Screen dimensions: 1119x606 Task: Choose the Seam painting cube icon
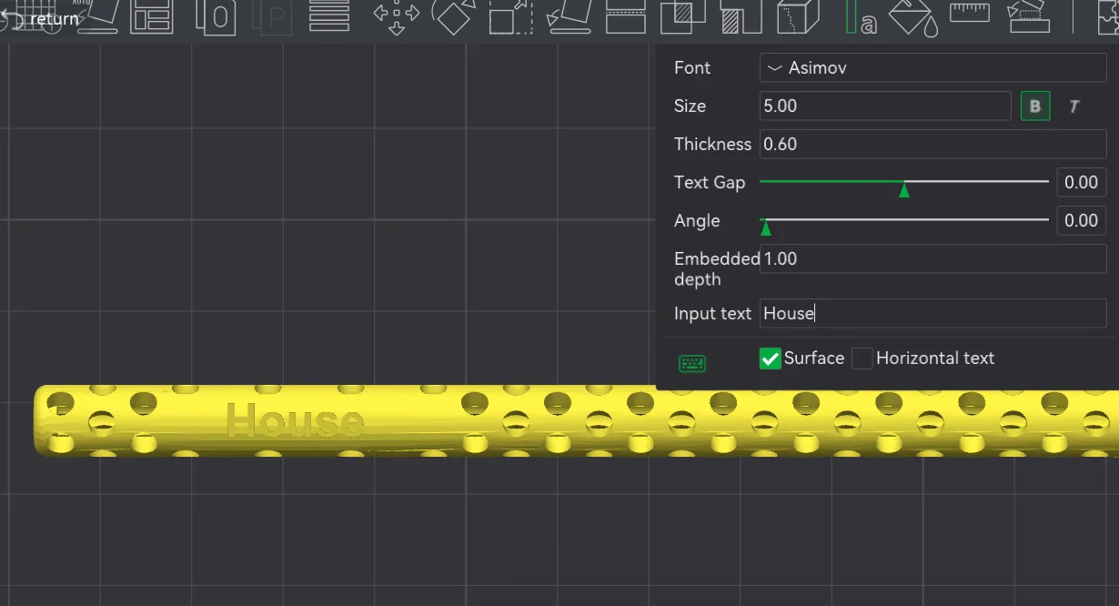[798, 16]
